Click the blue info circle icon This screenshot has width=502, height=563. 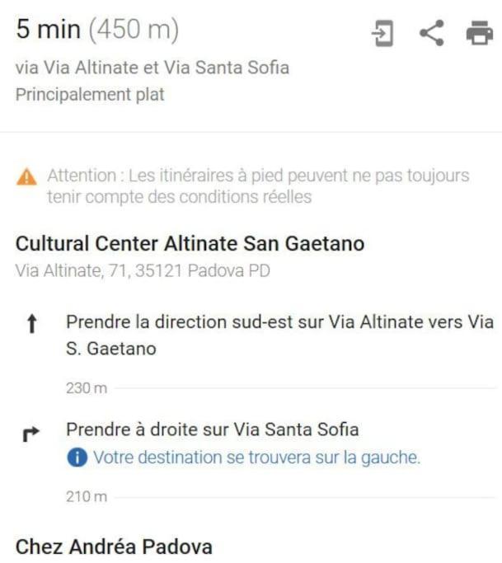(77, 457)
